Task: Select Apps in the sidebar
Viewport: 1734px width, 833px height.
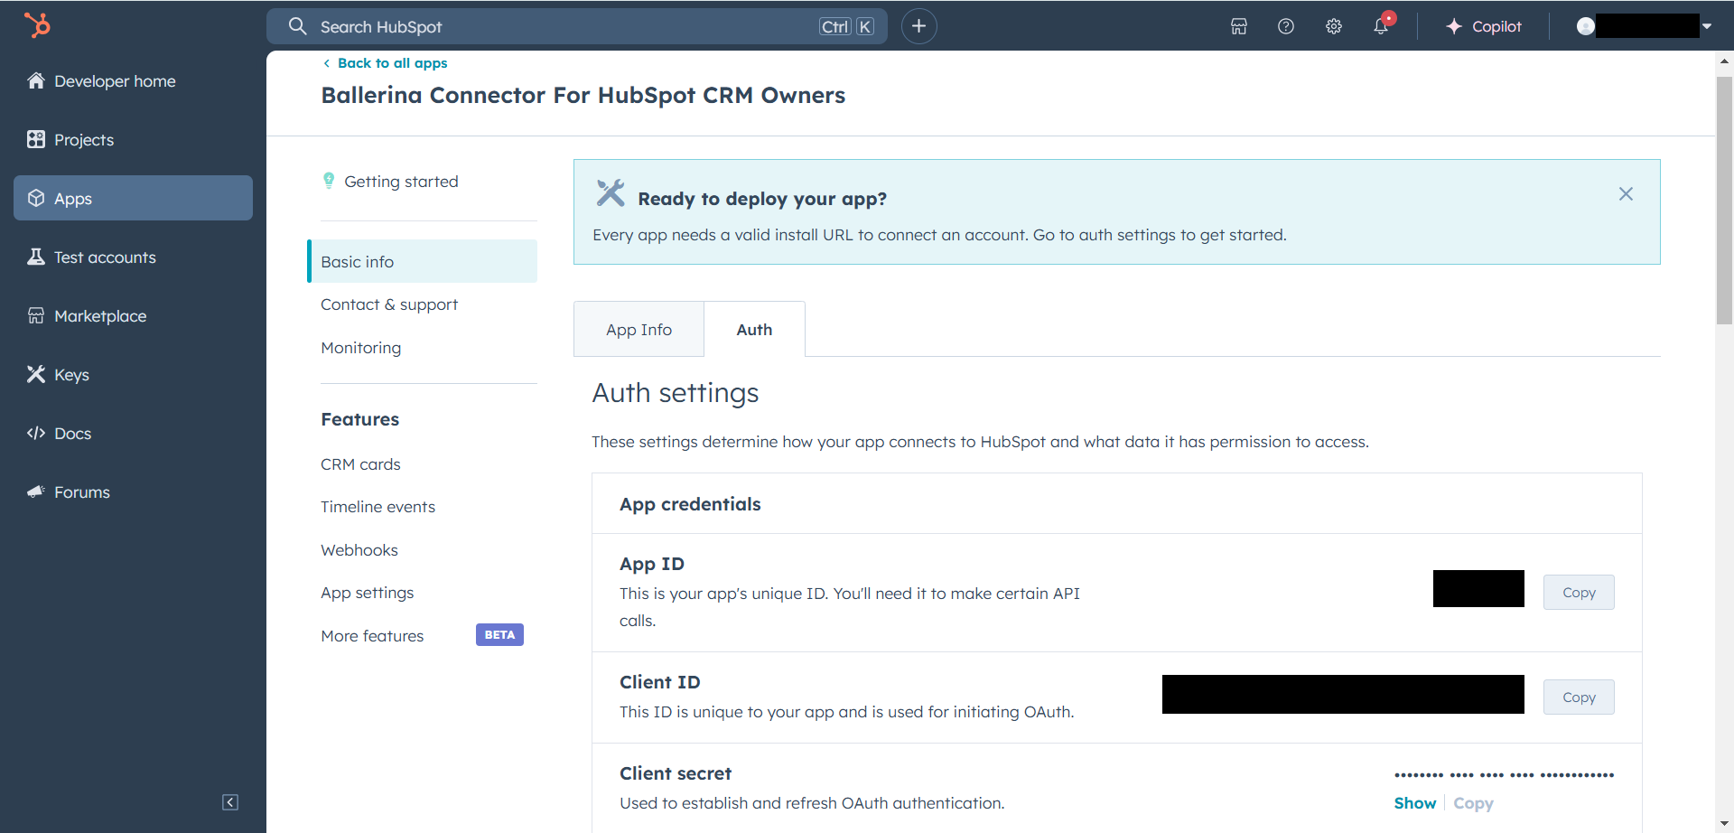Action: coord(133,198)
